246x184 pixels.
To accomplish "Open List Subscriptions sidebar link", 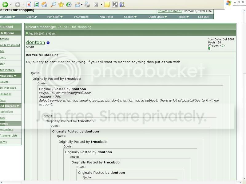I will [x=6, y=112].
